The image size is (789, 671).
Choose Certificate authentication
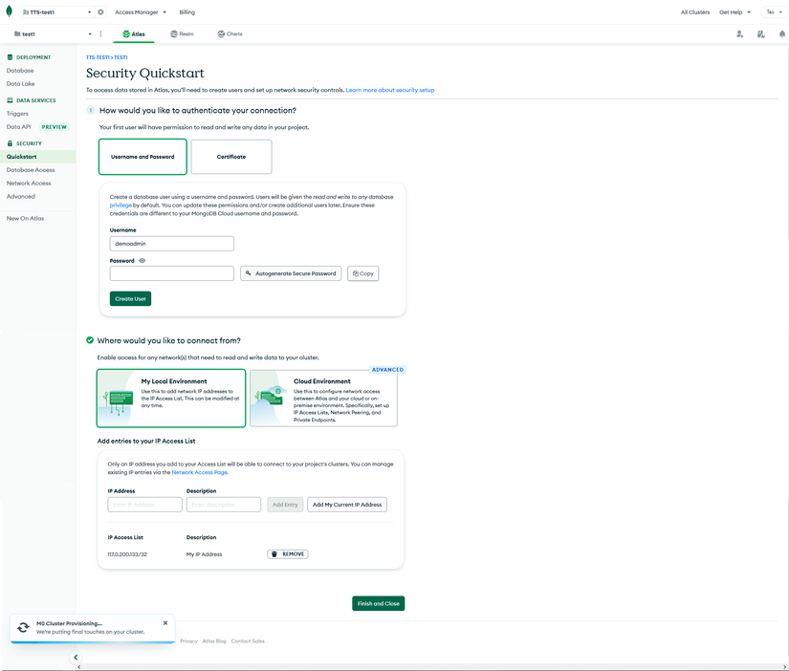point(231,157)
